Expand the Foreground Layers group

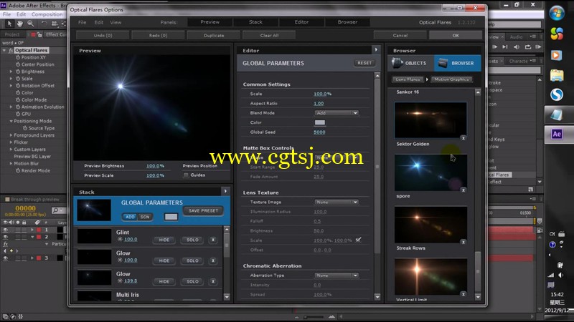coord(11,135)
